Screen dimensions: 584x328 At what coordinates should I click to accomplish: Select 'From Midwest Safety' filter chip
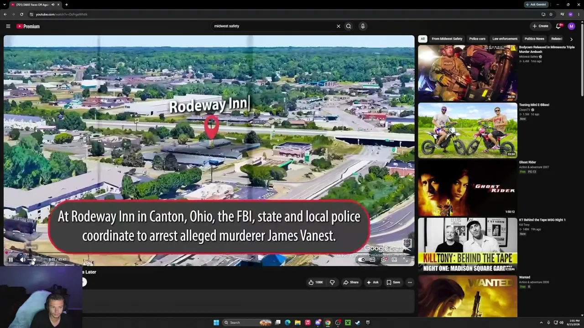(x=447, y=39)
